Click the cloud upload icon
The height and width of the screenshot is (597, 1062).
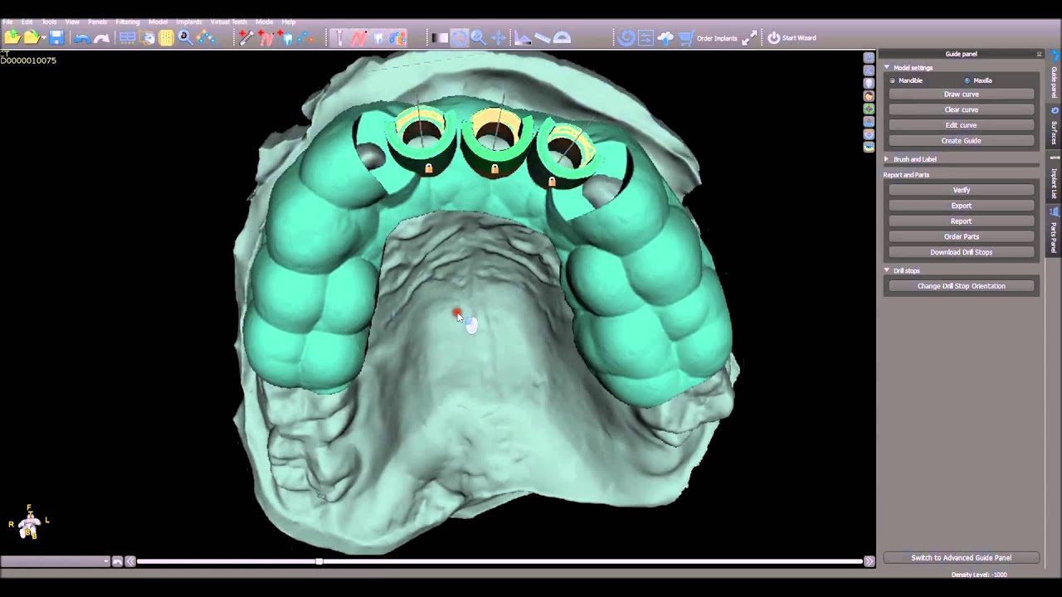665,37
